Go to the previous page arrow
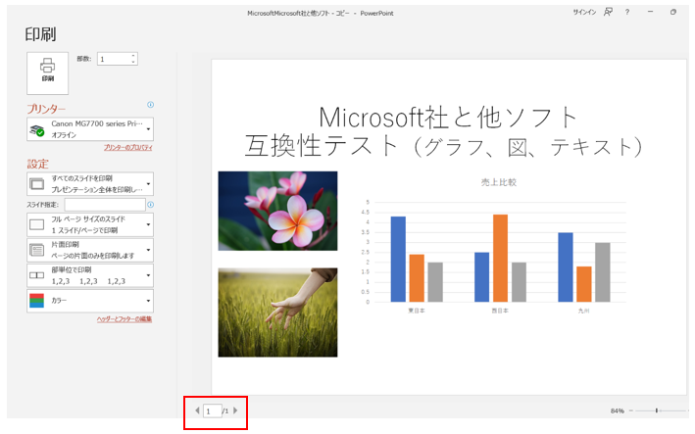Image resolution: width=695 pixels, height=434 pixels. (196, 411)
